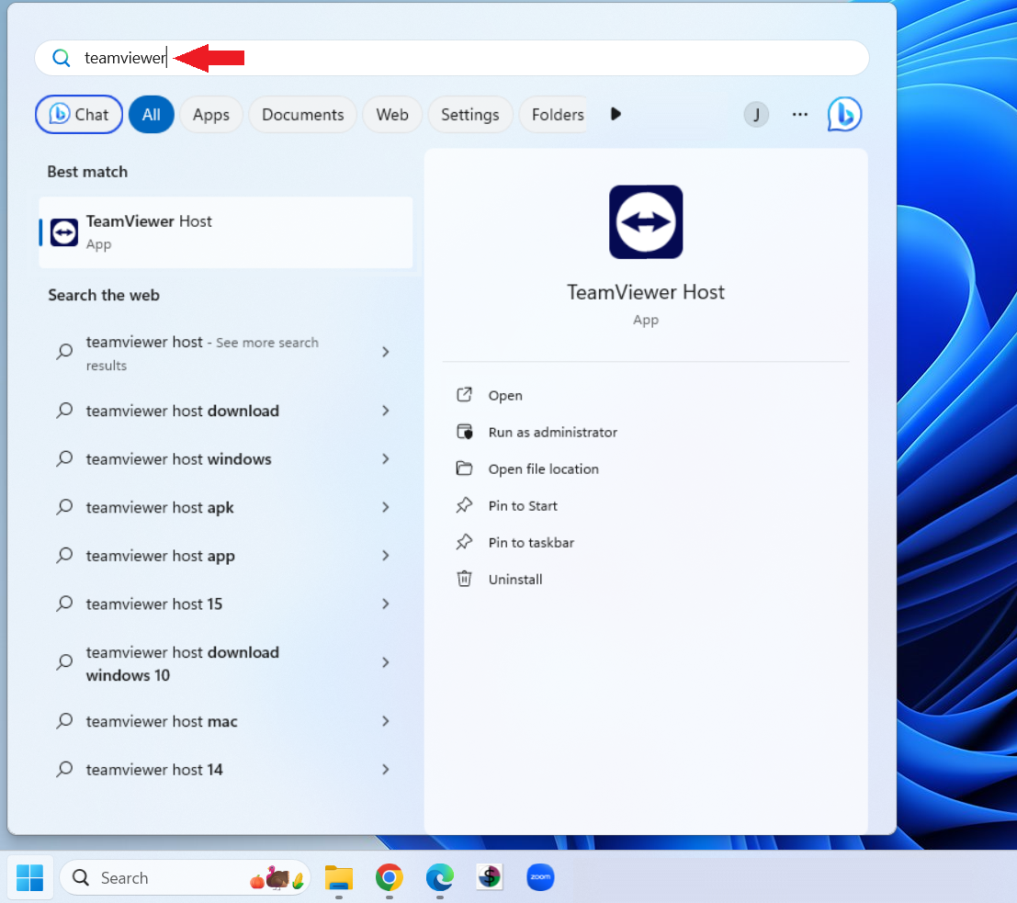Uninstall TeamViewer Host
Viewport: 1017px width, 903px height.
(x=515, y=580)
